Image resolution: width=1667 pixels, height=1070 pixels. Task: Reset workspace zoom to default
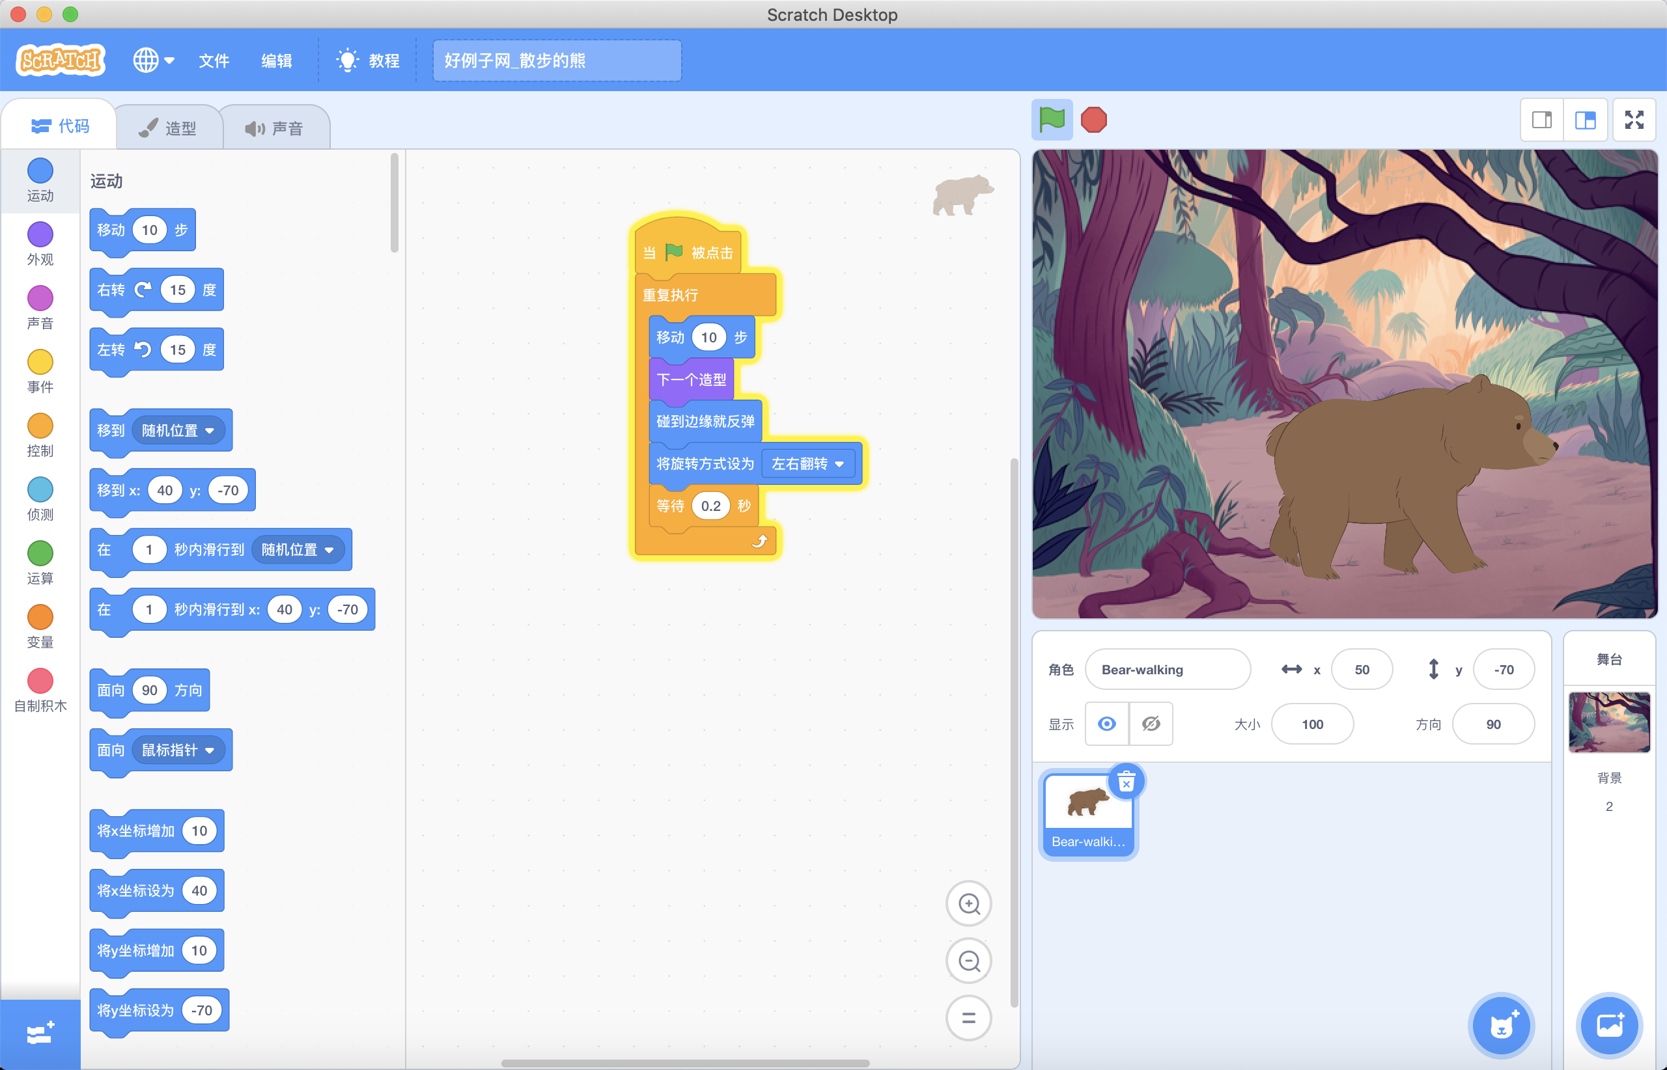click(969, 1018)
